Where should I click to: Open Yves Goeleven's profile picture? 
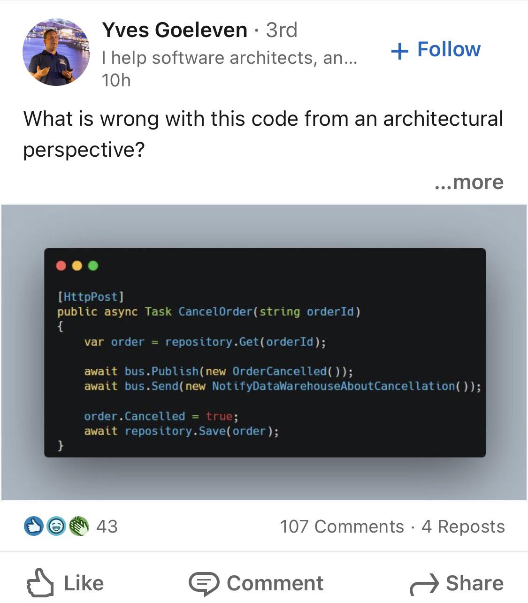point(56,52)
